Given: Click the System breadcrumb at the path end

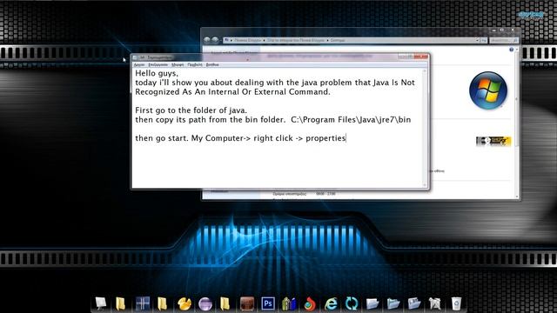Looking at the screenshot, I should point(338,41).
